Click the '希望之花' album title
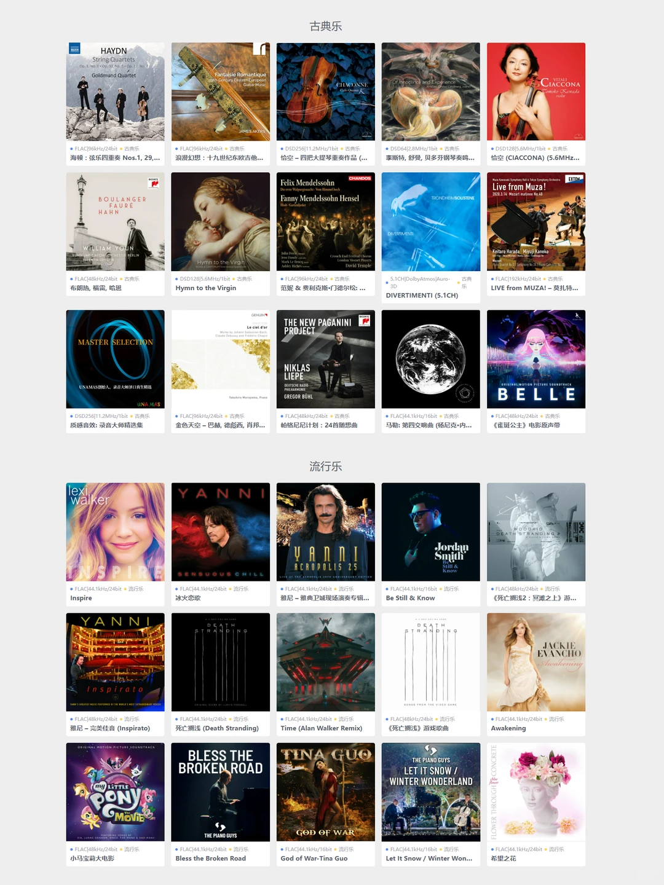 [x=504, y=859]
